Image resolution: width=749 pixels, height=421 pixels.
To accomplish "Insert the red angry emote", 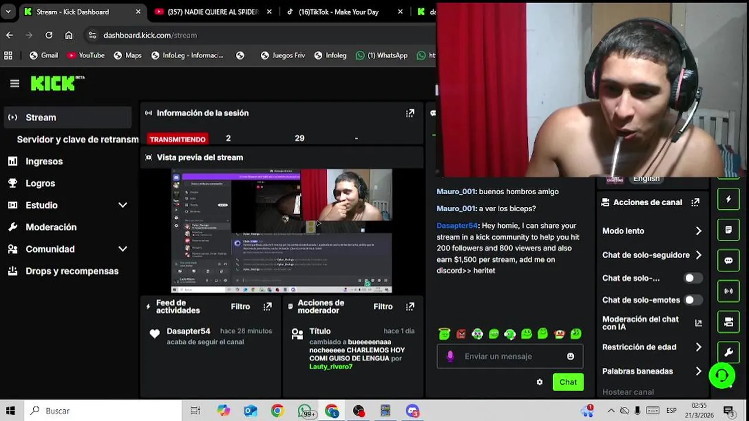I will tap(461, 334).
